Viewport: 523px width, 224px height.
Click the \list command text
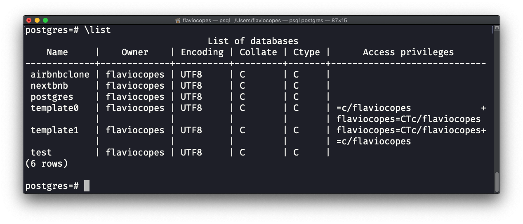[97, 30]
